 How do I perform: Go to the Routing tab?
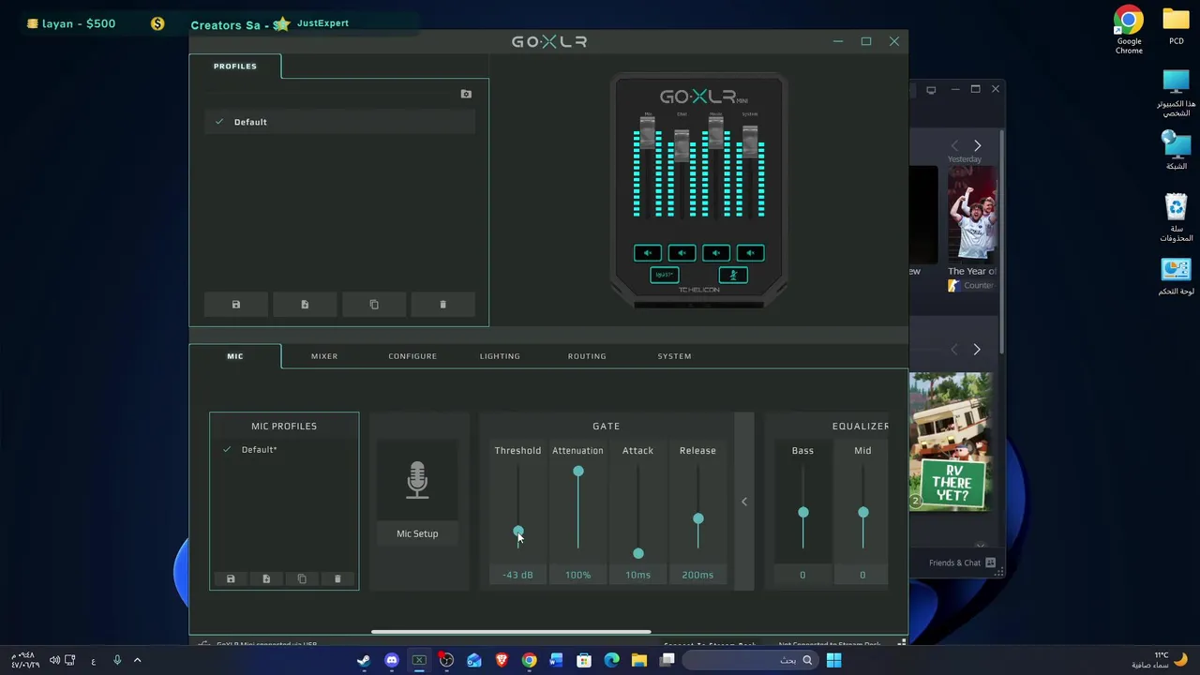587,356
